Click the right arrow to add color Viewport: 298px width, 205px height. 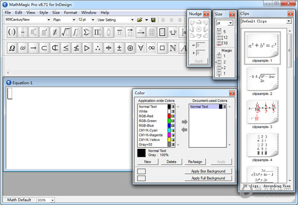pos(184,122)
